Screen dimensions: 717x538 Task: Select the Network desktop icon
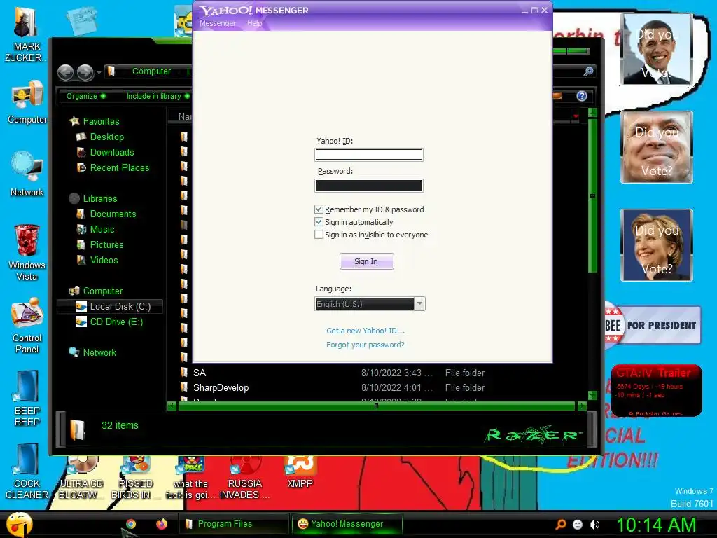[x=27, y=174]
